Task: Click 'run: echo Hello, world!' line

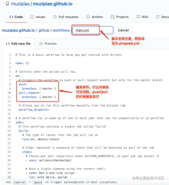Action: [48, 177]
